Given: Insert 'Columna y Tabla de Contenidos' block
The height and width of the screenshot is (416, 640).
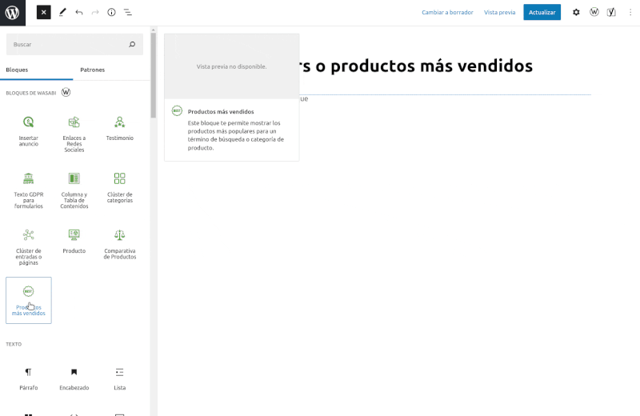Looking at the screenshot, I should [74, 188].
